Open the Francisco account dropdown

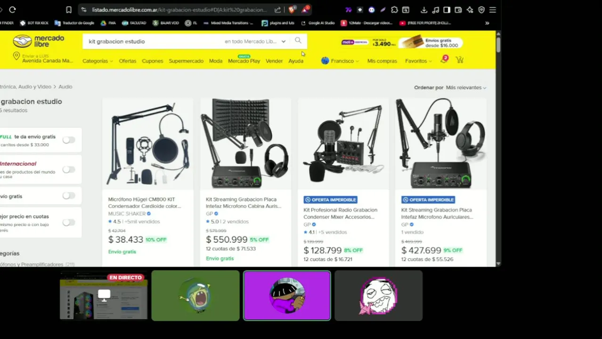(x=340, y=61)
